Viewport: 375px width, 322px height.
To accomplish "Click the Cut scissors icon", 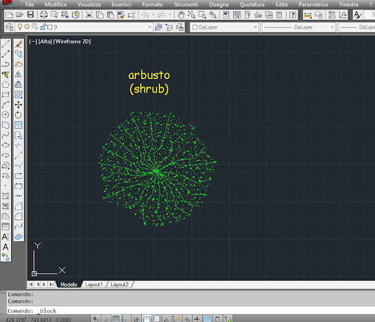I will (89, 15).
